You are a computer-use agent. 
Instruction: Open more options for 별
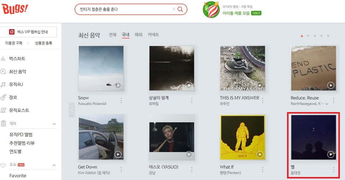[x=334, y=169]
